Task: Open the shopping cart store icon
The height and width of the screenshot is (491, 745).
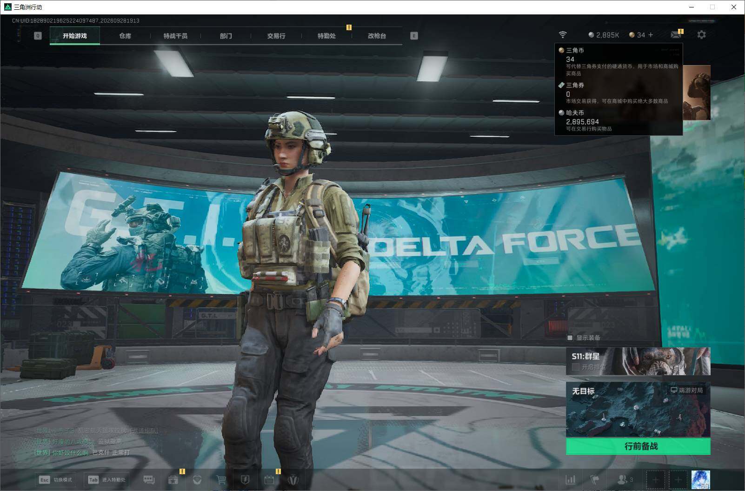Action: tap(221, 480)
